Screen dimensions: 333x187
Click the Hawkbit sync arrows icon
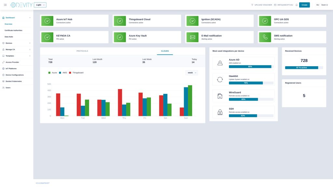(x=220, y=79)
